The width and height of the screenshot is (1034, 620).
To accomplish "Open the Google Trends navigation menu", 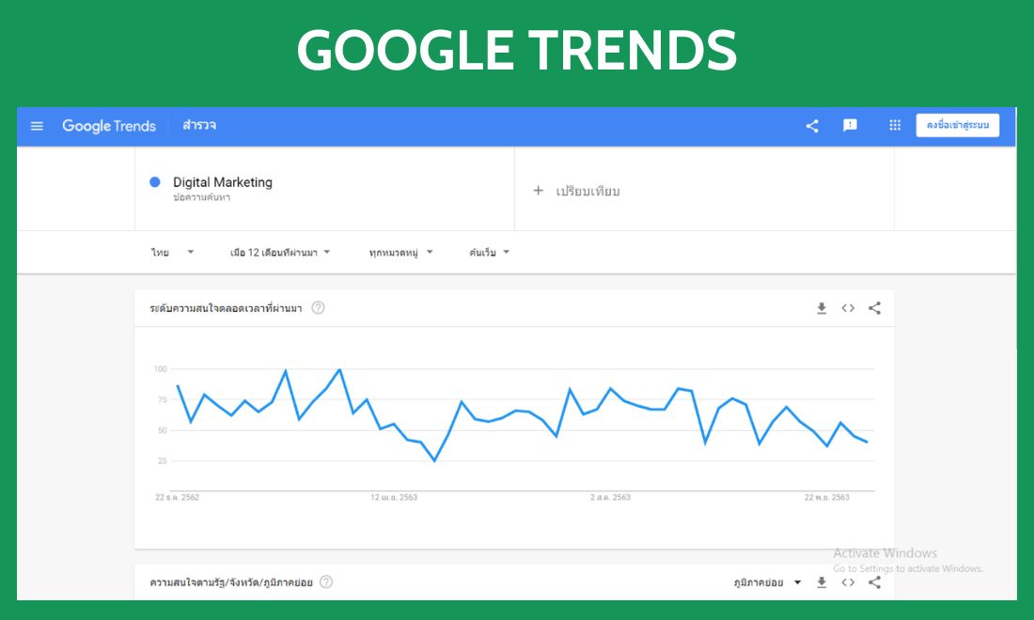I will tap(38, 125).
